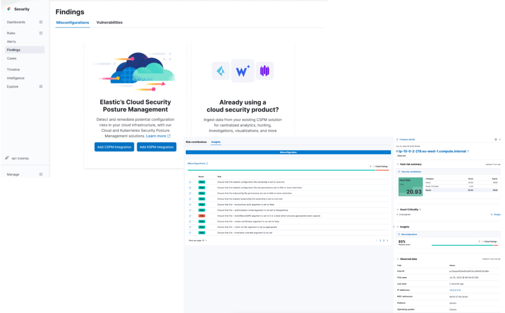Screen dimensions: 505x313
Task: Go to next page of findings
Action: pos(387,240)
